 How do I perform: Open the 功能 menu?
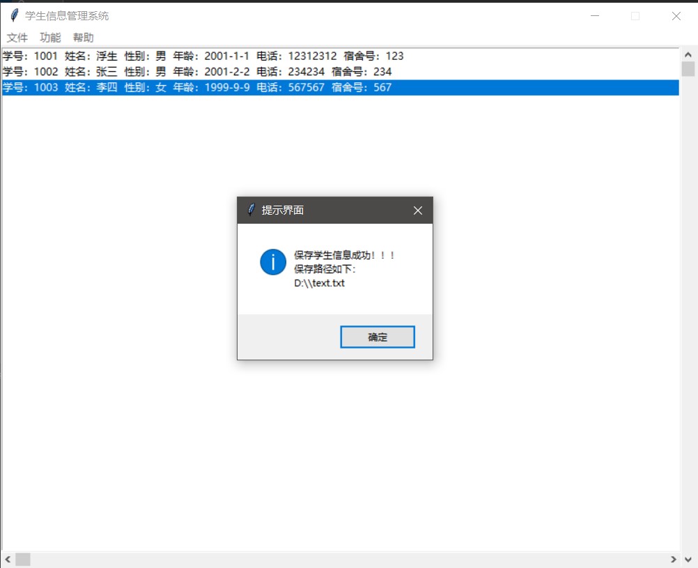pyautogui.click(x=50, y=38)
